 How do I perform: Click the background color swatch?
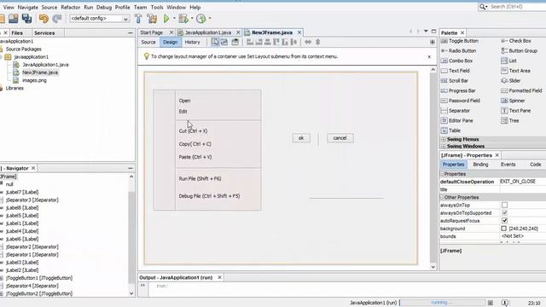tap(503, 229)
